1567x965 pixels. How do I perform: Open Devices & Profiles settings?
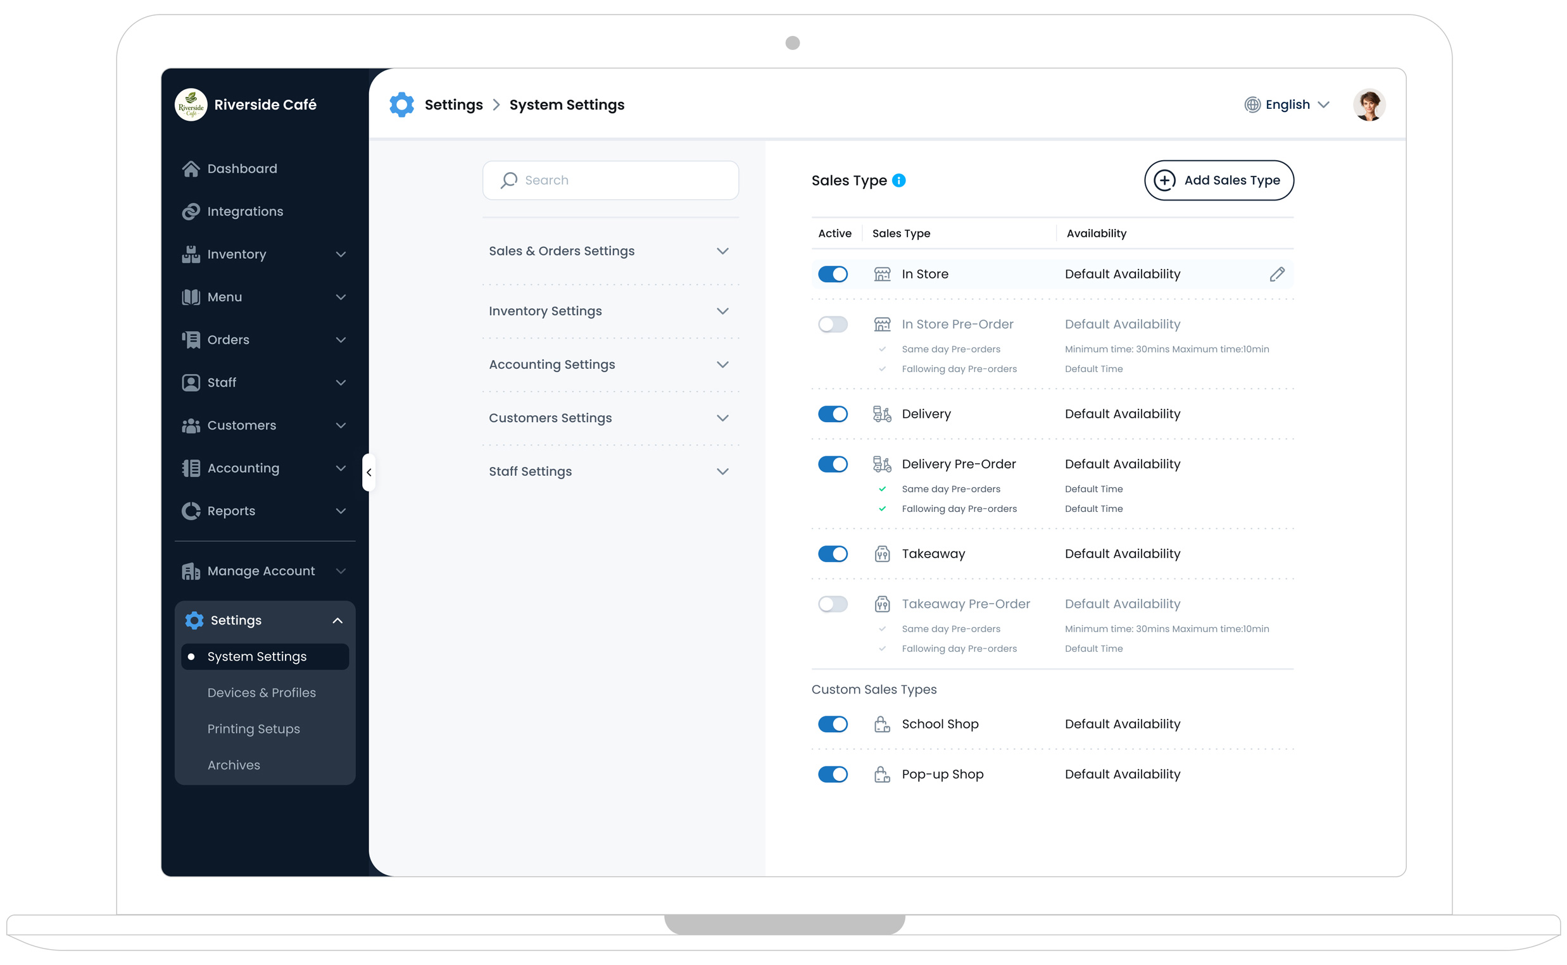click(261, 692)
